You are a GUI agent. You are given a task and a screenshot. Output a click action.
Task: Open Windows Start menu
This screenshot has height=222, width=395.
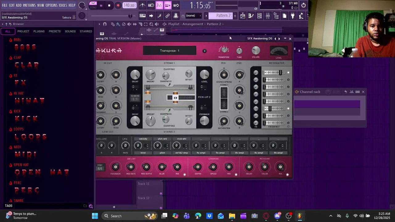pyautogui.click(x=95, y=216)
